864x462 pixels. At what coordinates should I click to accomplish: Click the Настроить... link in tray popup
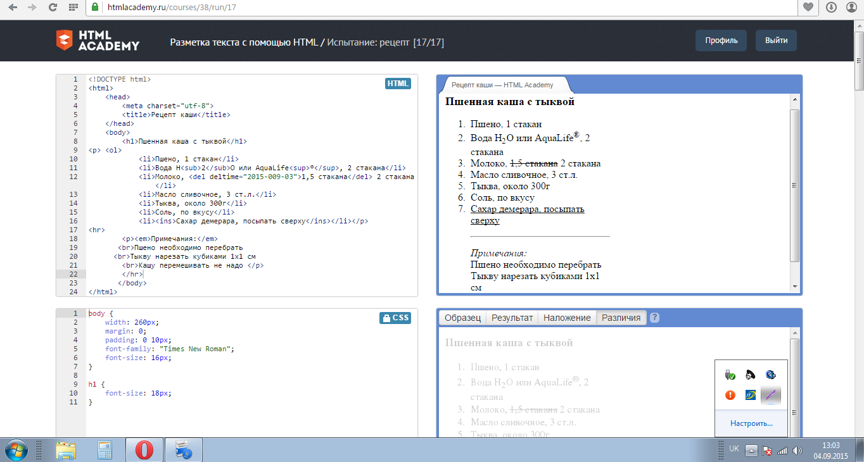pos(751,423)
